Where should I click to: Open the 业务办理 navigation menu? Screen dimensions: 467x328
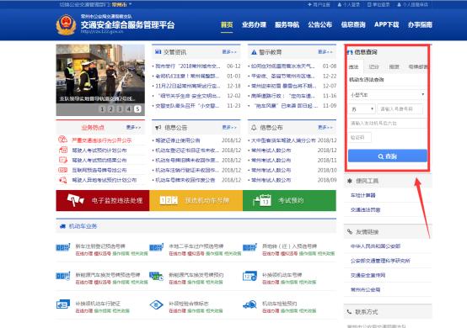(x=254, y=24)
